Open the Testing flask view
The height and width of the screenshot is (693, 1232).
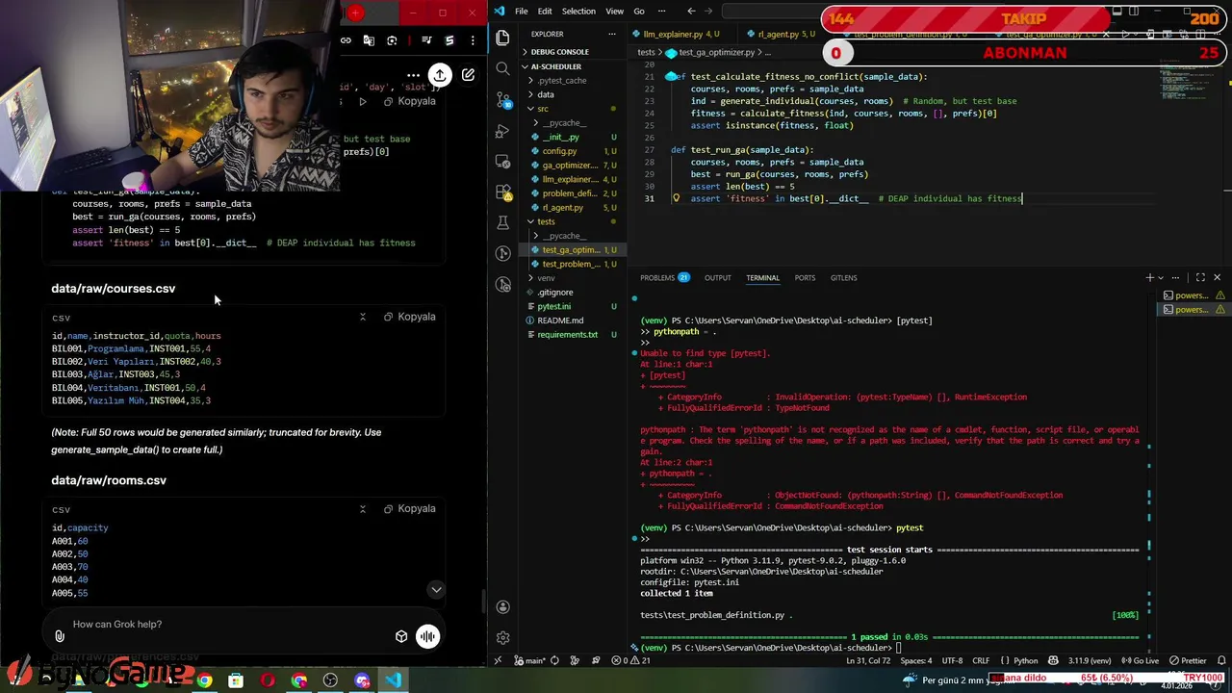(x=502, y=223)
